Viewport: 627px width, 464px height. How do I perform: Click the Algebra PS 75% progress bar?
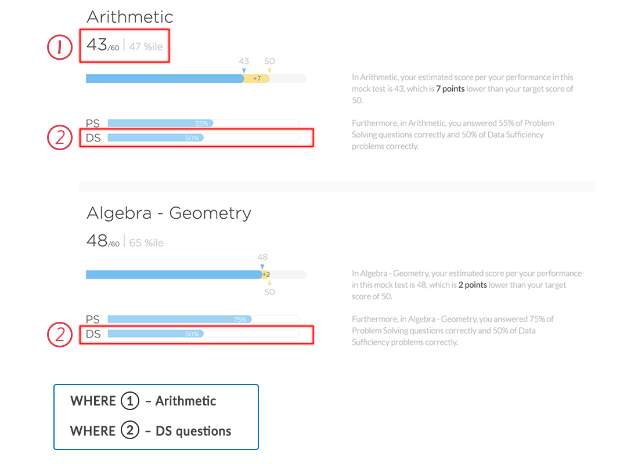click(x=204, y=319)
